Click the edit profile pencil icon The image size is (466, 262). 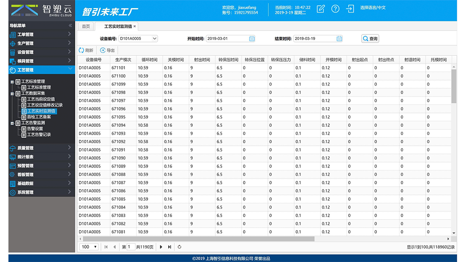320,9
